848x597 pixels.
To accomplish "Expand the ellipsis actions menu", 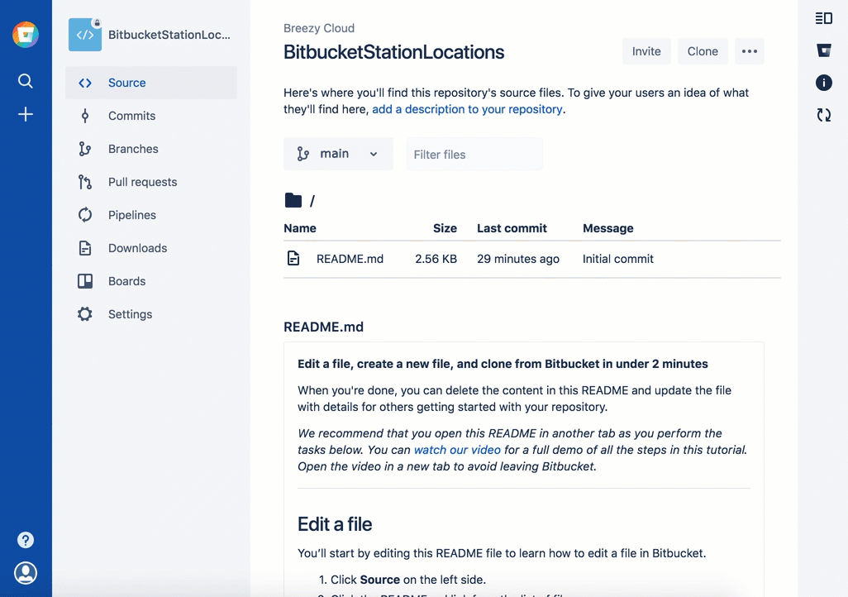I will (750, 51).
